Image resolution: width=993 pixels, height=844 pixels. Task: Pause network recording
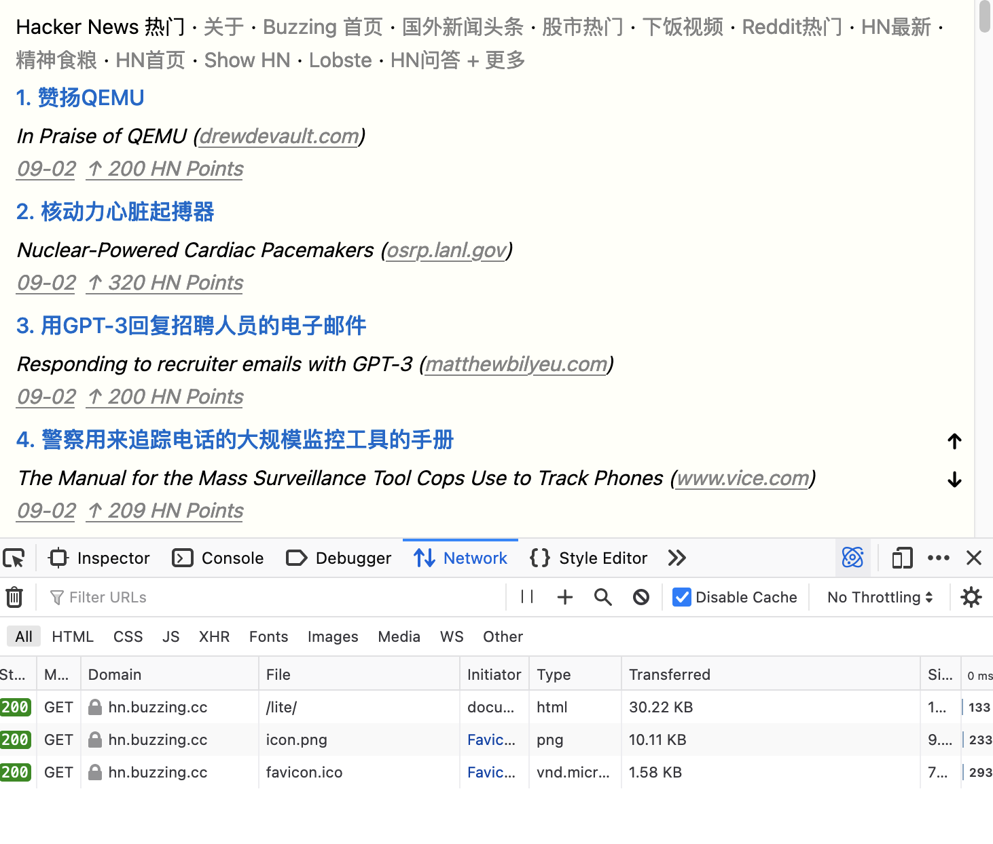tap(526, 597)
